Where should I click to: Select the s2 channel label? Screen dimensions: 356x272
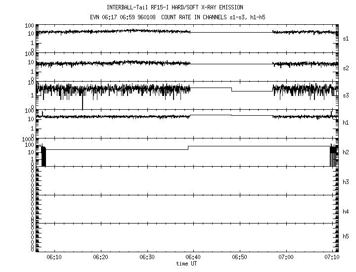(346, 67)
